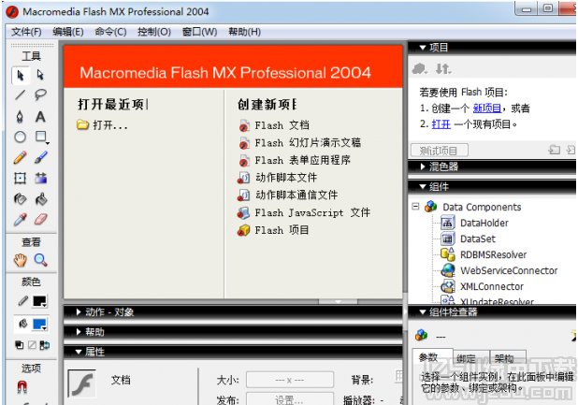578x405 pixels.
Task: Click 打开... to open a file
Action: (x=102, y=125)
